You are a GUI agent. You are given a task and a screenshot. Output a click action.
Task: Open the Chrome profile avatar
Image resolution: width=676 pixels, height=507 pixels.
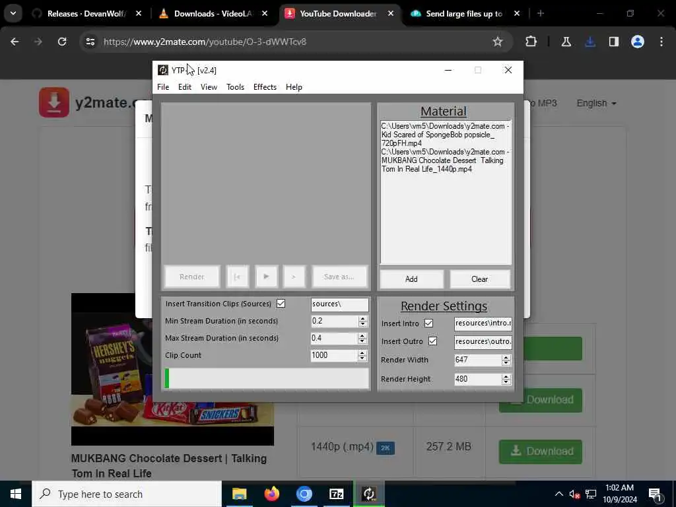(x=638, y=42)
